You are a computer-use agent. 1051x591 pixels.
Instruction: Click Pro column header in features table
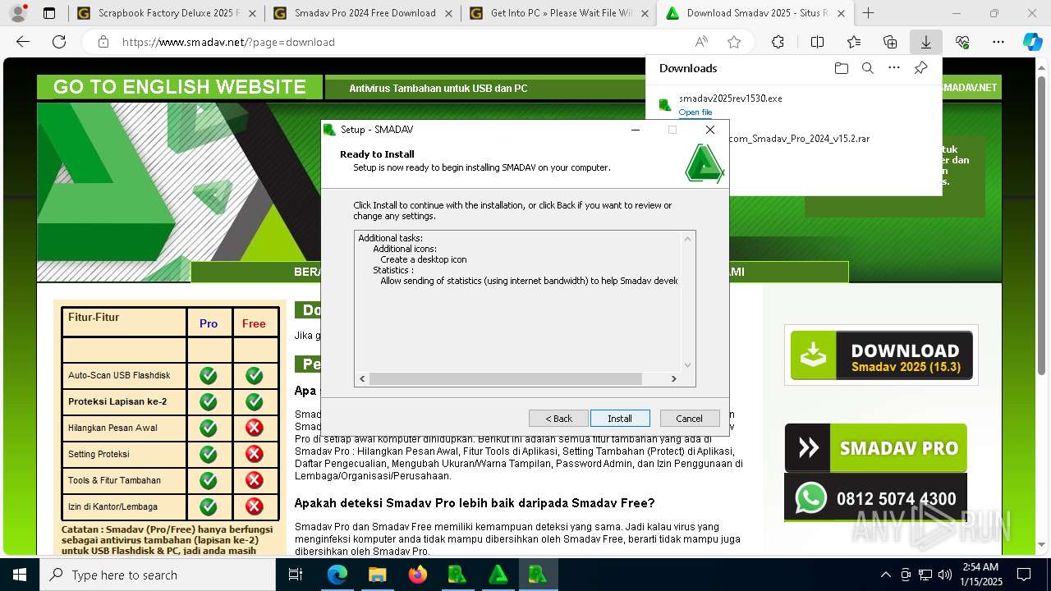point(209,323)
